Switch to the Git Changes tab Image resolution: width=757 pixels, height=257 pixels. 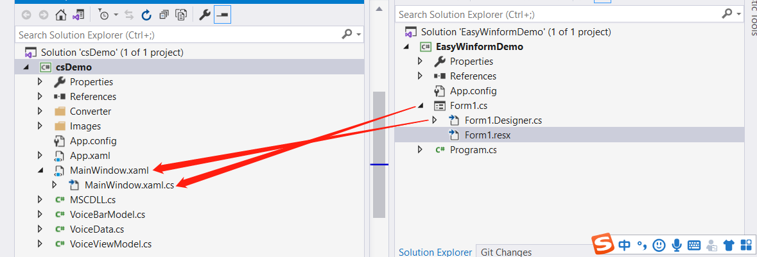click(x=507, y=252)
